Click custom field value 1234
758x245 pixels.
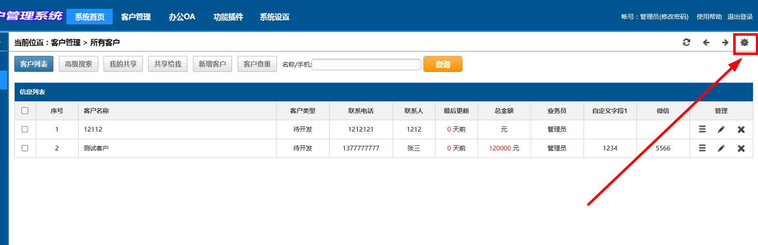click(x=610, y=148)
